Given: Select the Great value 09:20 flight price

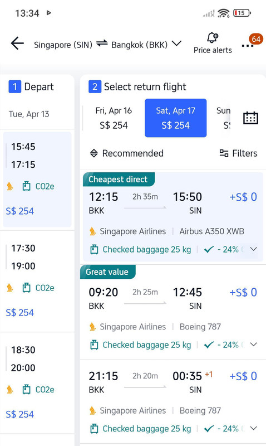Looking at the screenshot, I should coord(243,292).
